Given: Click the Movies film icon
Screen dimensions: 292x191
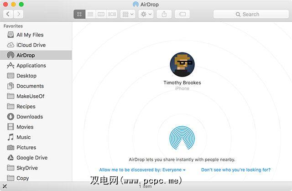Looking at the screenshot, I should tap(10, 127).
